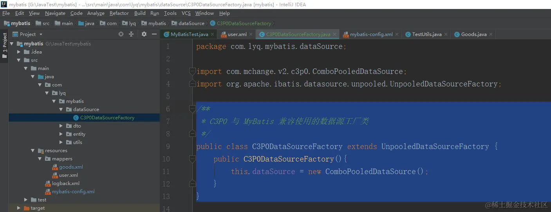Viewport: 551px width, 212px height.
Task: Click the Collapse All icon in Project panel
Action: [132, 34]
